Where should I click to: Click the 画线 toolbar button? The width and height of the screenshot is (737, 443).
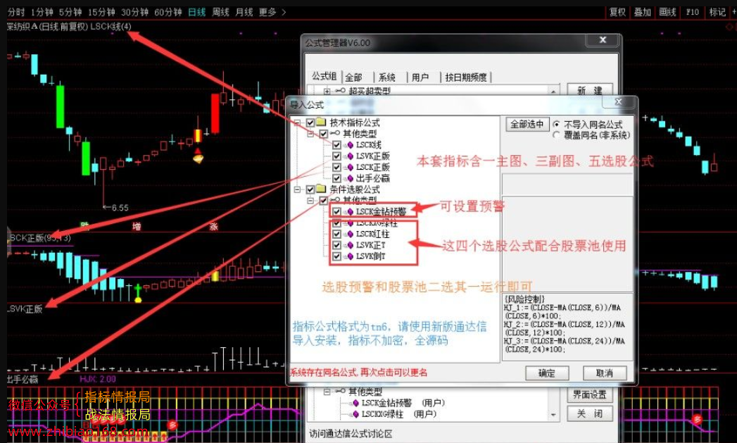coord(667,12)
